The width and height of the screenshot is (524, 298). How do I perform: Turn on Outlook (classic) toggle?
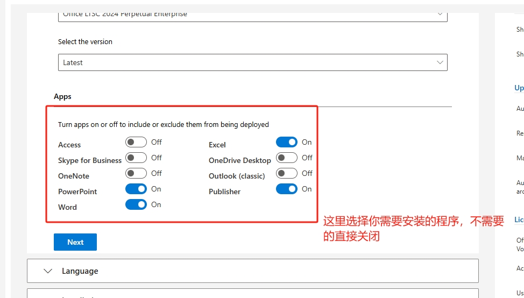click(286, 173)
